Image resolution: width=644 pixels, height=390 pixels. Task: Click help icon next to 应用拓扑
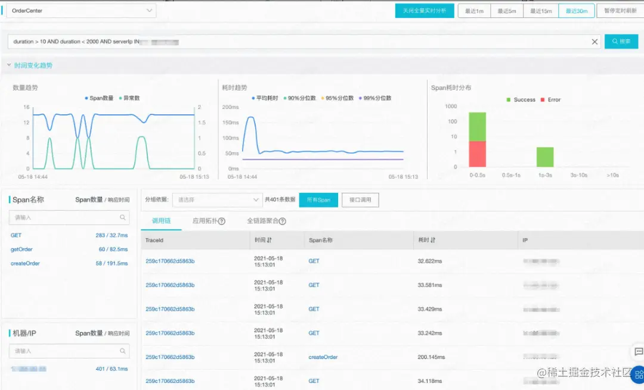[221, 221]
